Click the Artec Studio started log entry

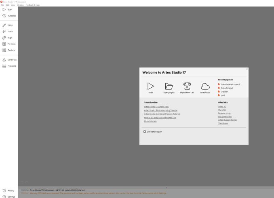point(57,190)
